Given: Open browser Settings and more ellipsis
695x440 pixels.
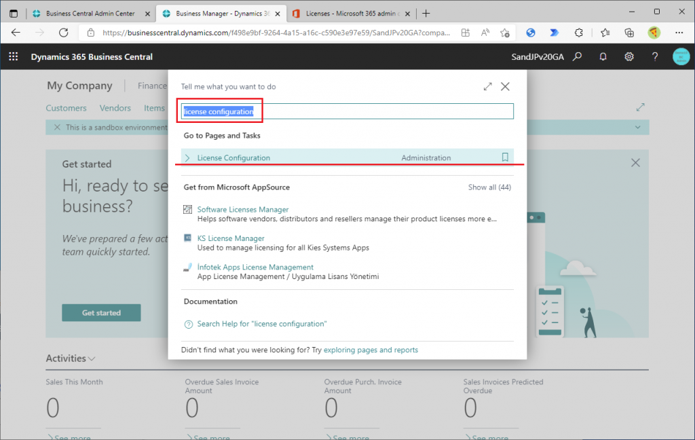Looking at the screenshot, I should (x=679, y=33).
